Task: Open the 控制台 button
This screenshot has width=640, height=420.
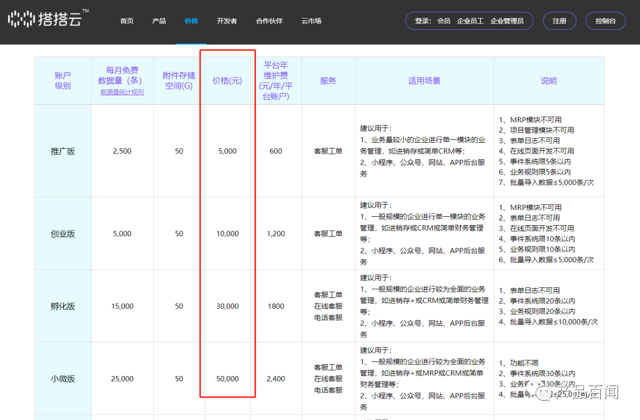Action: click(605, 21)
